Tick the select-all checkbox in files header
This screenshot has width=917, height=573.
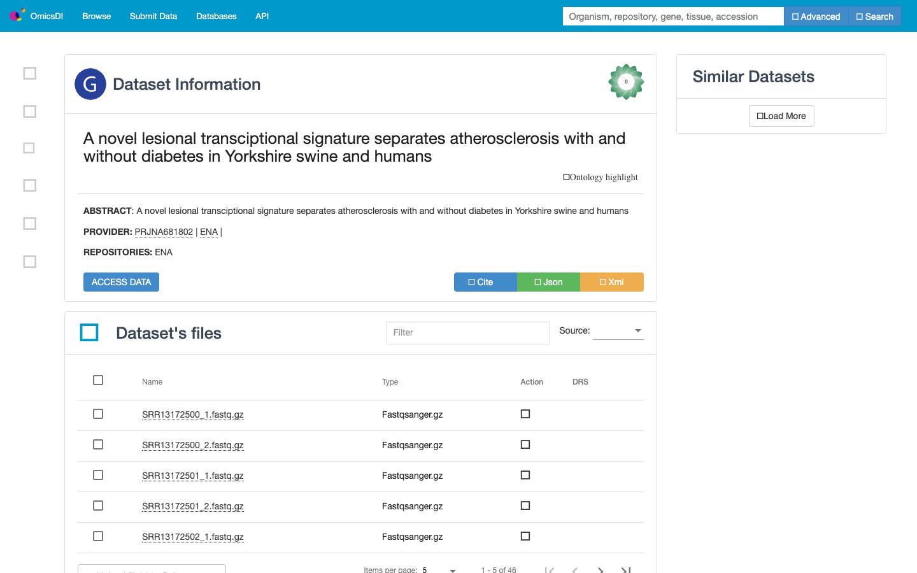tap(98, 380)
